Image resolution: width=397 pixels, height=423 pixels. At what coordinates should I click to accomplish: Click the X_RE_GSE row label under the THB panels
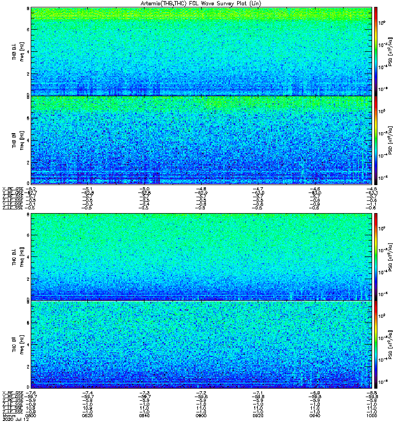[13, 189]
